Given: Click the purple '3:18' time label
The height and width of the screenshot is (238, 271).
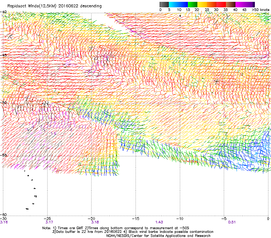Looking at the screenshot, I should coord(95,222).
